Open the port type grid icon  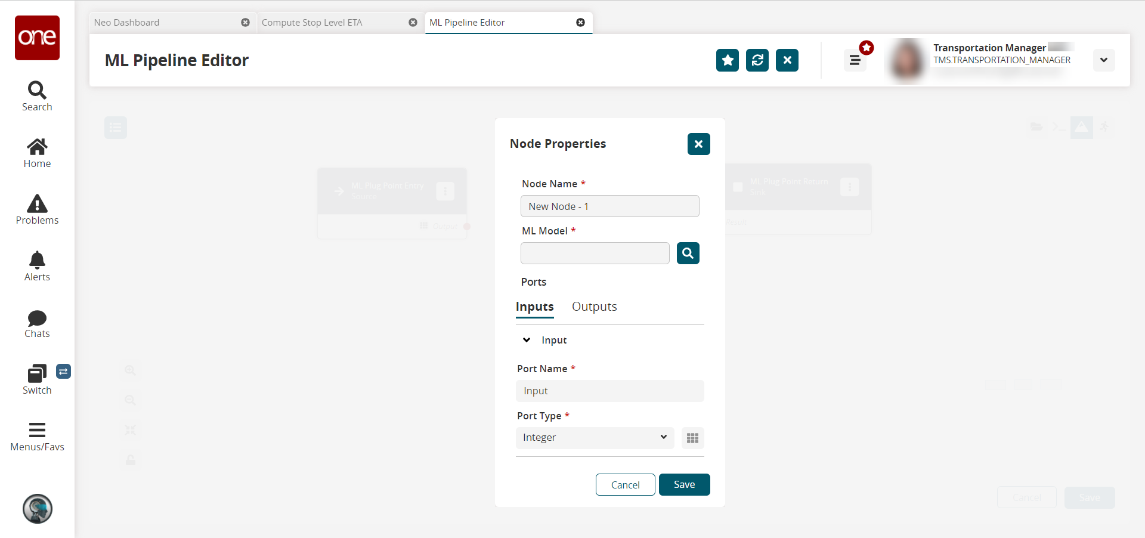(x=692, y=438)
